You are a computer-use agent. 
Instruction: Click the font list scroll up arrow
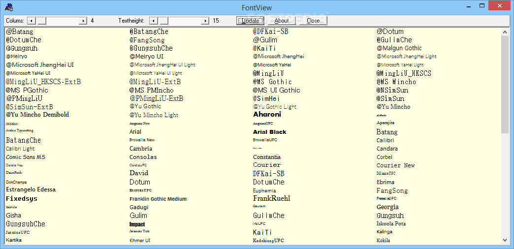click(x=505, y=32)
